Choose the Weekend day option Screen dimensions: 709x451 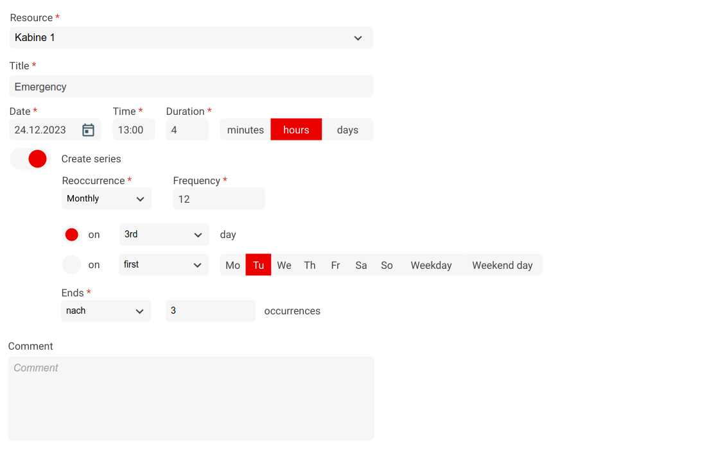pyautogui.click(x=502, y=266)
